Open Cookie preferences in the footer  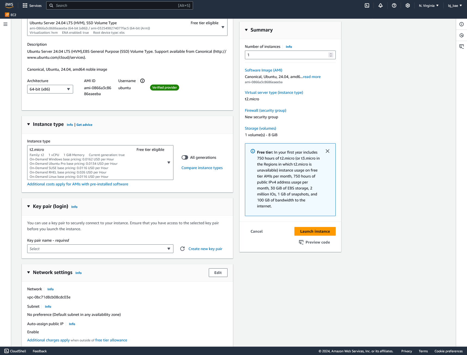click(x=449, y=351)
